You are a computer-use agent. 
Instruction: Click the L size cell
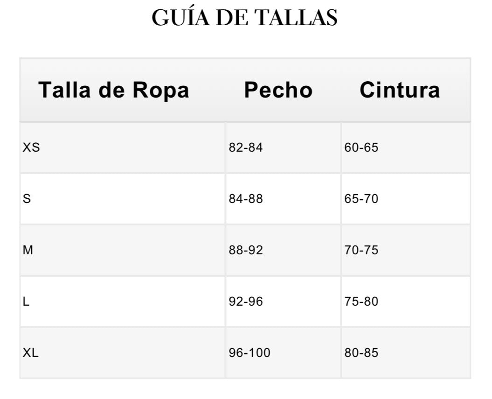26,301
